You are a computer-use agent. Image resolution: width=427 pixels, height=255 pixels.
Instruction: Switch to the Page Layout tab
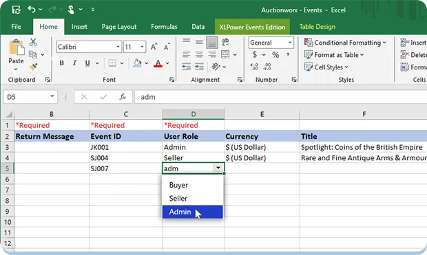[119, 27]
